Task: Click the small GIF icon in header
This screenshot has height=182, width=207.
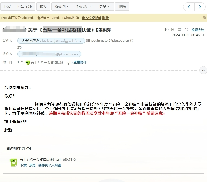Action: [28, 62]
